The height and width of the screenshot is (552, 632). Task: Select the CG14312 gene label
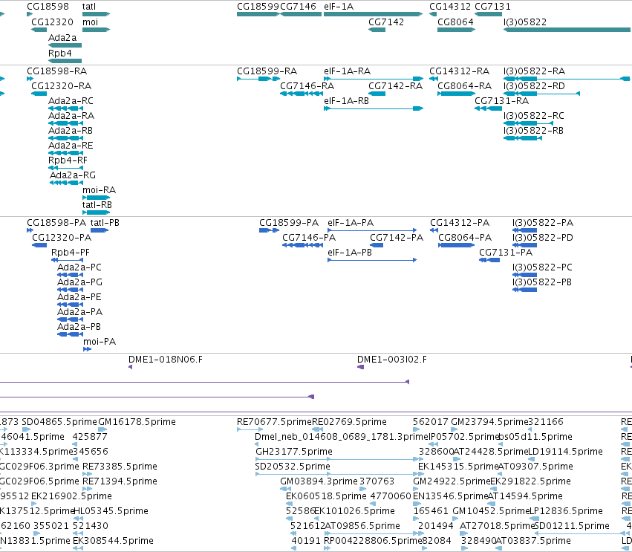[x=450, y=7]
